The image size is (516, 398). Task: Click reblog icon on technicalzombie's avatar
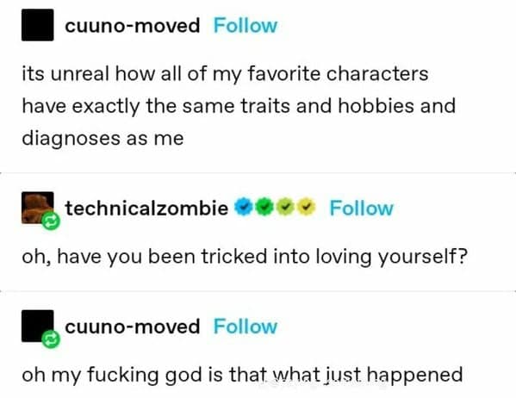(51, 221)
